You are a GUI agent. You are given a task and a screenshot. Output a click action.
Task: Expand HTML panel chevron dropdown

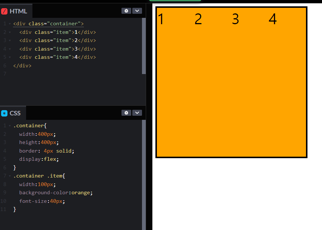137,11
